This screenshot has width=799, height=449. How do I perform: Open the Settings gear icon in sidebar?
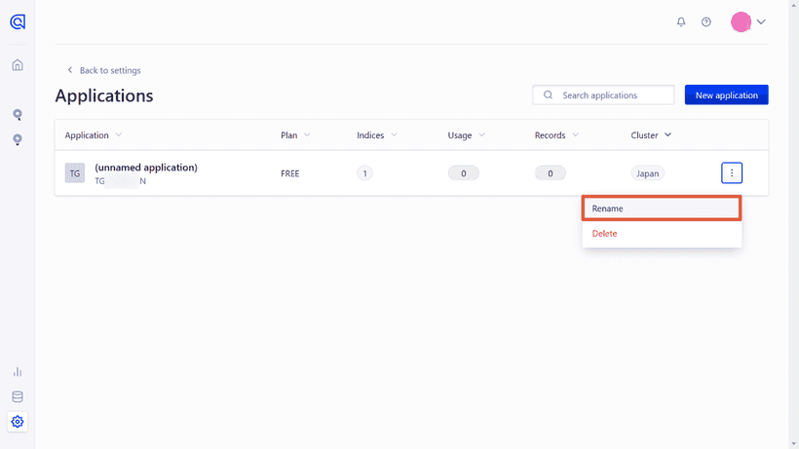pyautogui.click(x=18, y=422)
